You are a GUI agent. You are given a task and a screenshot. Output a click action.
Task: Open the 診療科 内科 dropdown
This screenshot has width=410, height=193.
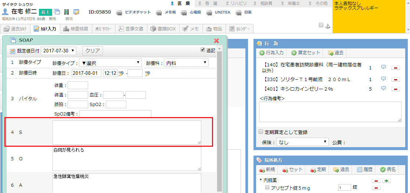pos(186,63)
